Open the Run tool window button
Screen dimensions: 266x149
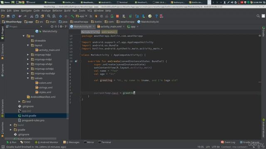point(11,142)
